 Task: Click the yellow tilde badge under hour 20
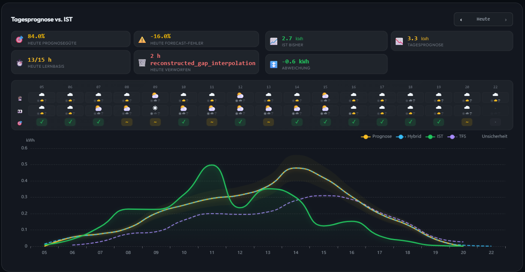coord(467,122)
